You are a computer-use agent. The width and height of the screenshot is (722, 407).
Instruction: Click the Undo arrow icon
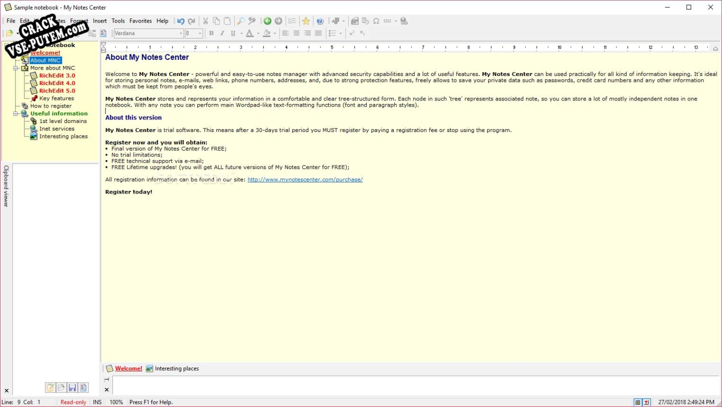click(x=181, y=21)
